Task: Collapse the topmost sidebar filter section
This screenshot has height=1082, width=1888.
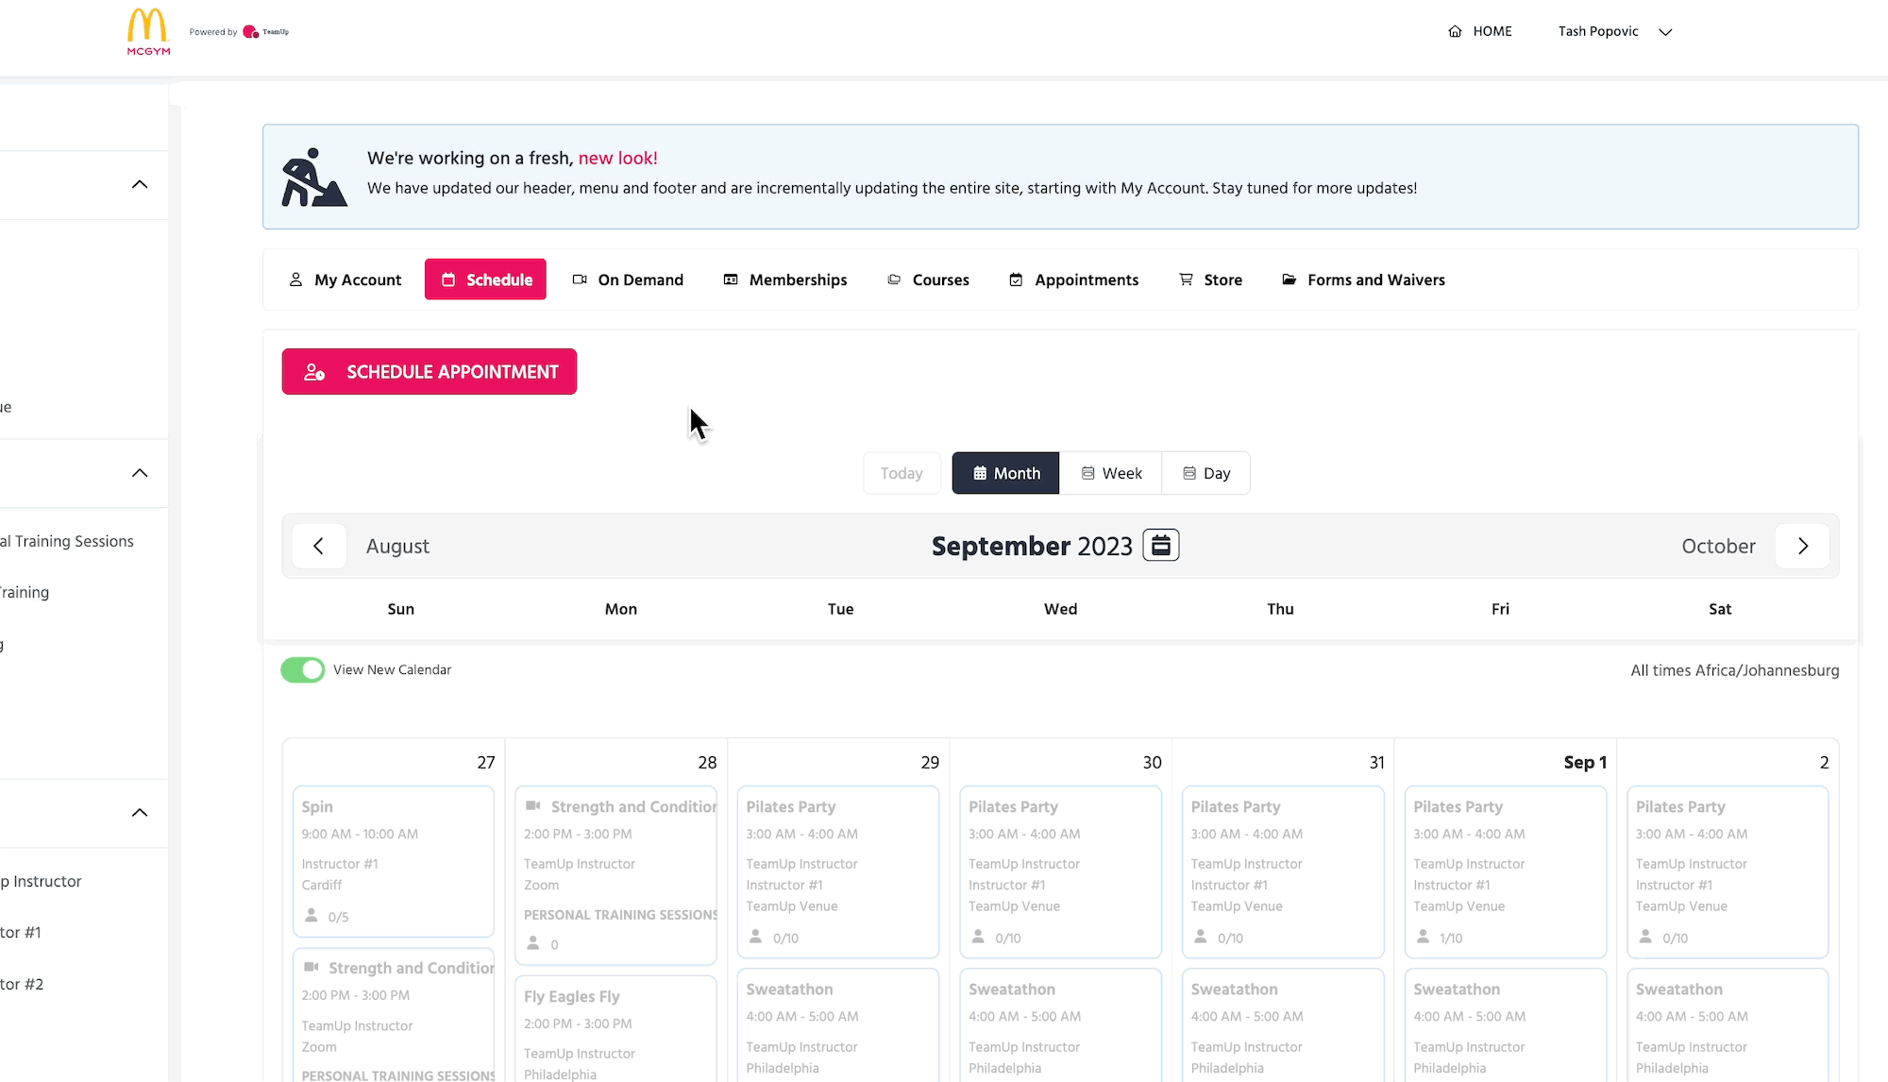Action: [x=140, y=185]
